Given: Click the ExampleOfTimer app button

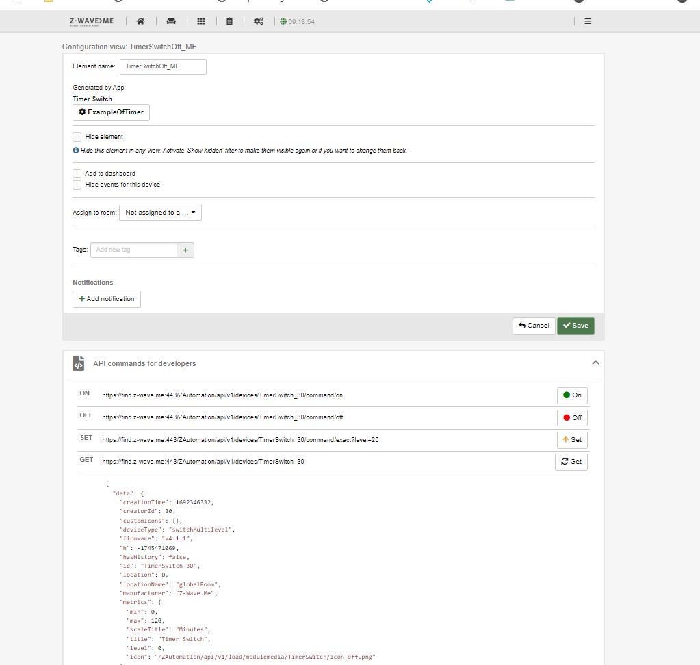Looking at the screenshot, I should click(x=111, y=112).
